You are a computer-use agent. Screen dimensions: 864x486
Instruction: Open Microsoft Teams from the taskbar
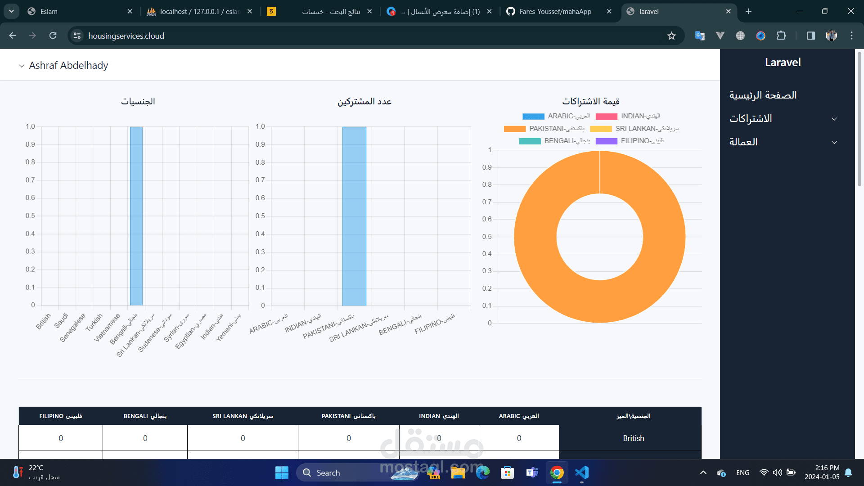[532, 472]
